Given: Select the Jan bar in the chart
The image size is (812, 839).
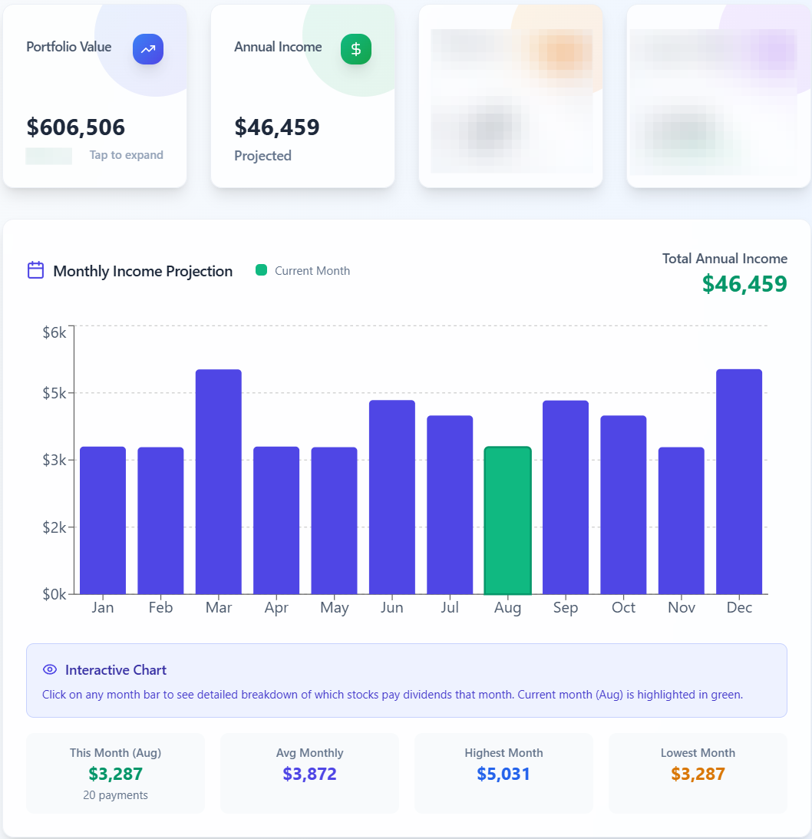Looking at the screenshot, I should [x=103, y=520].
